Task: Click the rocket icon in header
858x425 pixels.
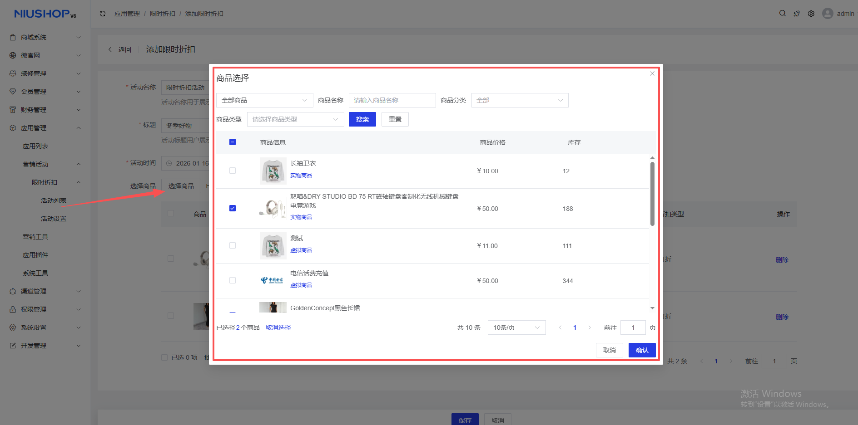Action: 797,14
